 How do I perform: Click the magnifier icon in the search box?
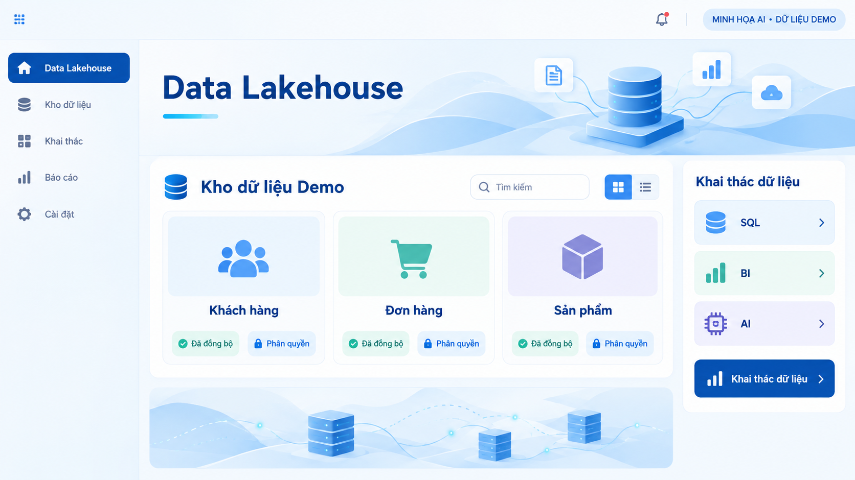[x=484, y=187]
